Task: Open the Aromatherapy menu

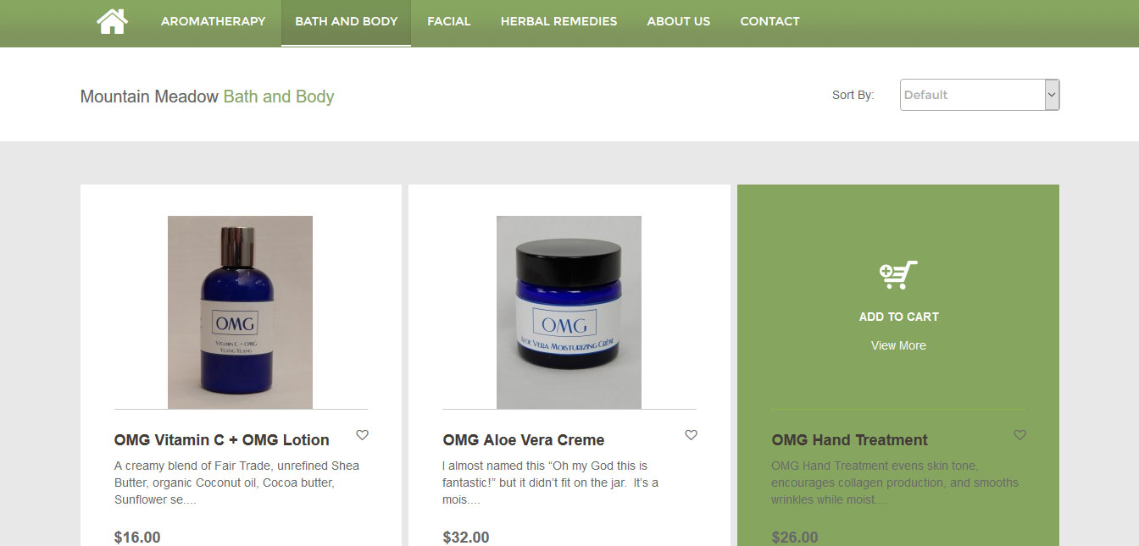Action: (213, 21)
